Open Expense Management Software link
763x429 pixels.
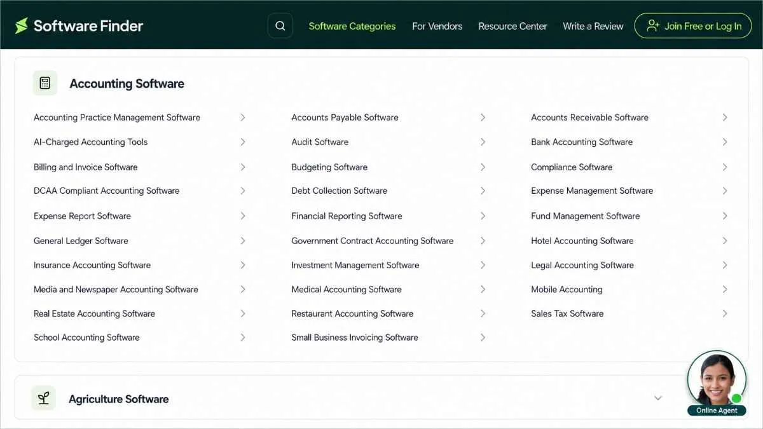[x=592, y=191]
